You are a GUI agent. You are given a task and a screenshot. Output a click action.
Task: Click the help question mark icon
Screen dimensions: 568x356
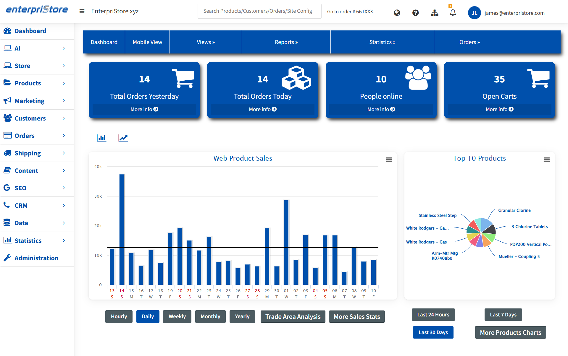(415, 13)
